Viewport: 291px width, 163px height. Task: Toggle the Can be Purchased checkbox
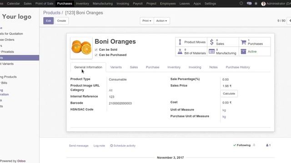[x=96, y=55]
